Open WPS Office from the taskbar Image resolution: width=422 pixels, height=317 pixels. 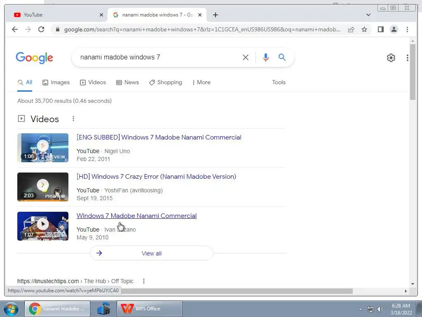(149, 309)
